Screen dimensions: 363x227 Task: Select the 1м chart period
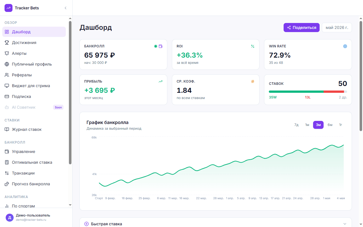click(307, 125)
